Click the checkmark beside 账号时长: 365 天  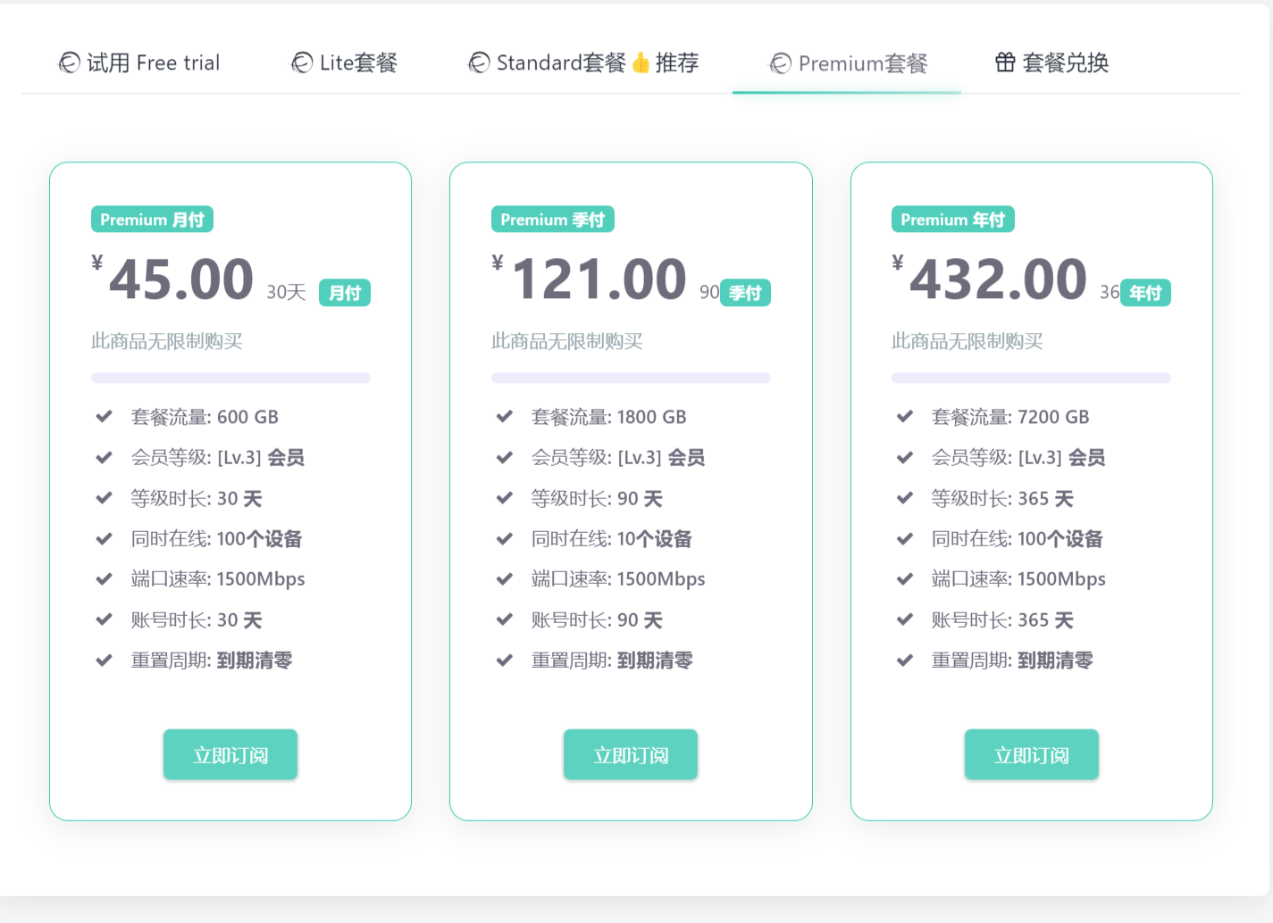904,619
